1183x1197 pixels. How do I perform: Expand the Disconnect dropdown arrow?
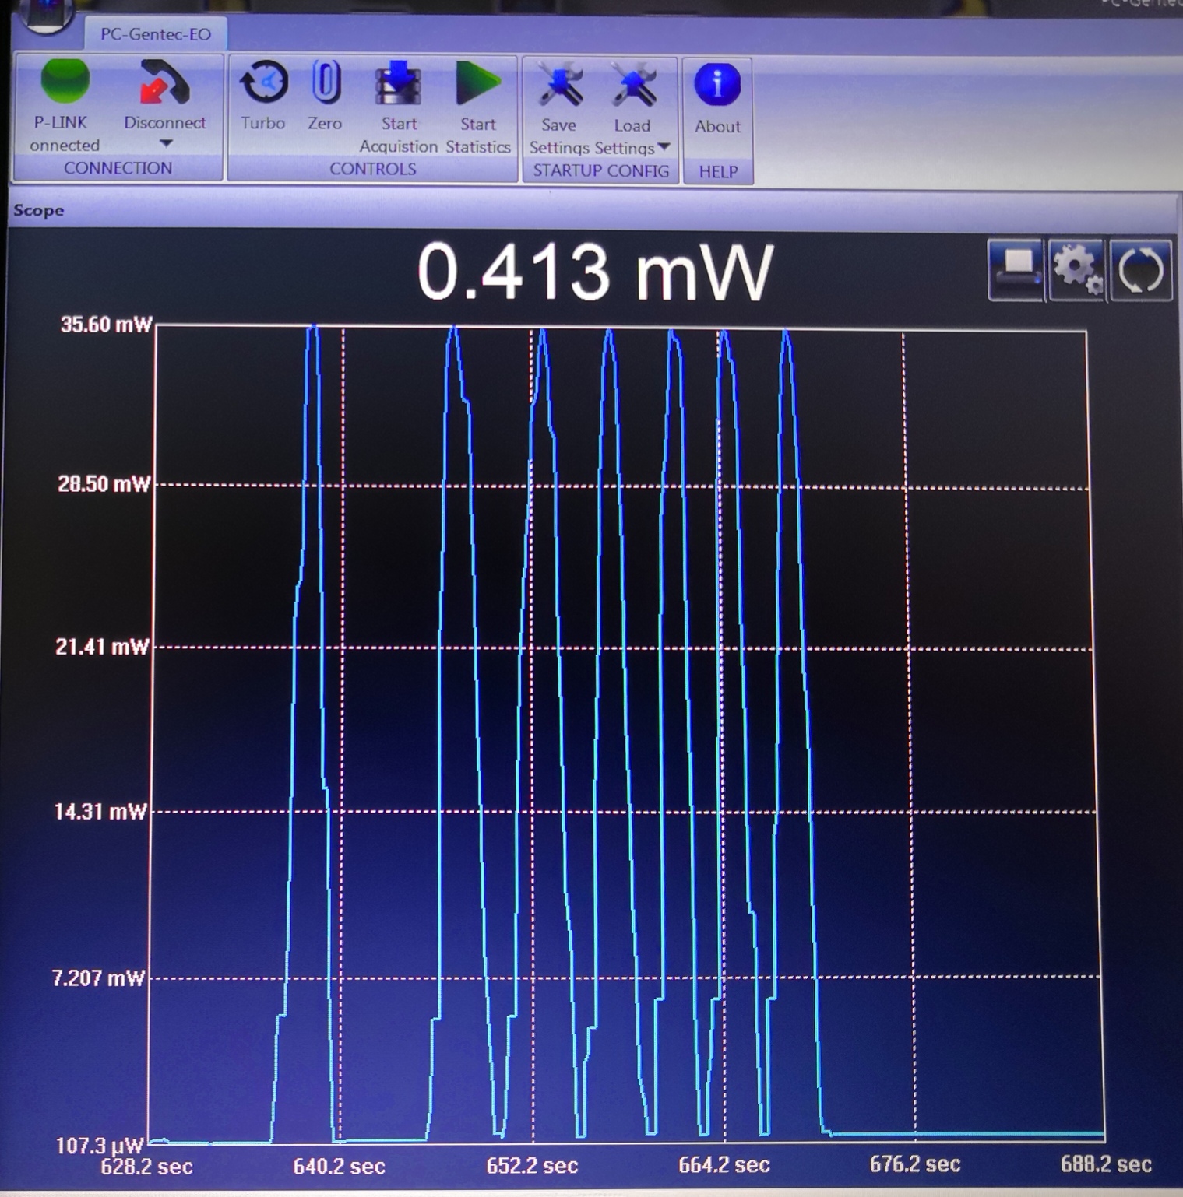166,144
